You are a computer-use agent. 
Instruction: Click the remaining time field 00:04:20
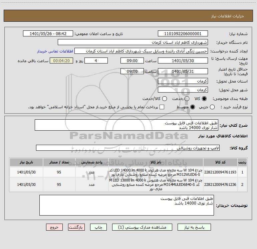click(61, 60)
